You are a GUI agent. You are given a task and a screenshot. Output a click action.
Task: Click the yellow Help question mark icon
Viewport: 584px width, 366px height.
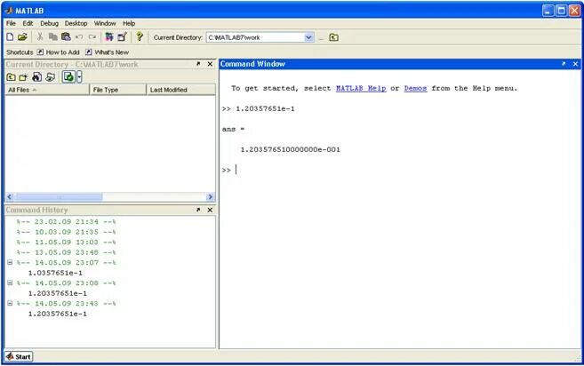pos(140,36)
